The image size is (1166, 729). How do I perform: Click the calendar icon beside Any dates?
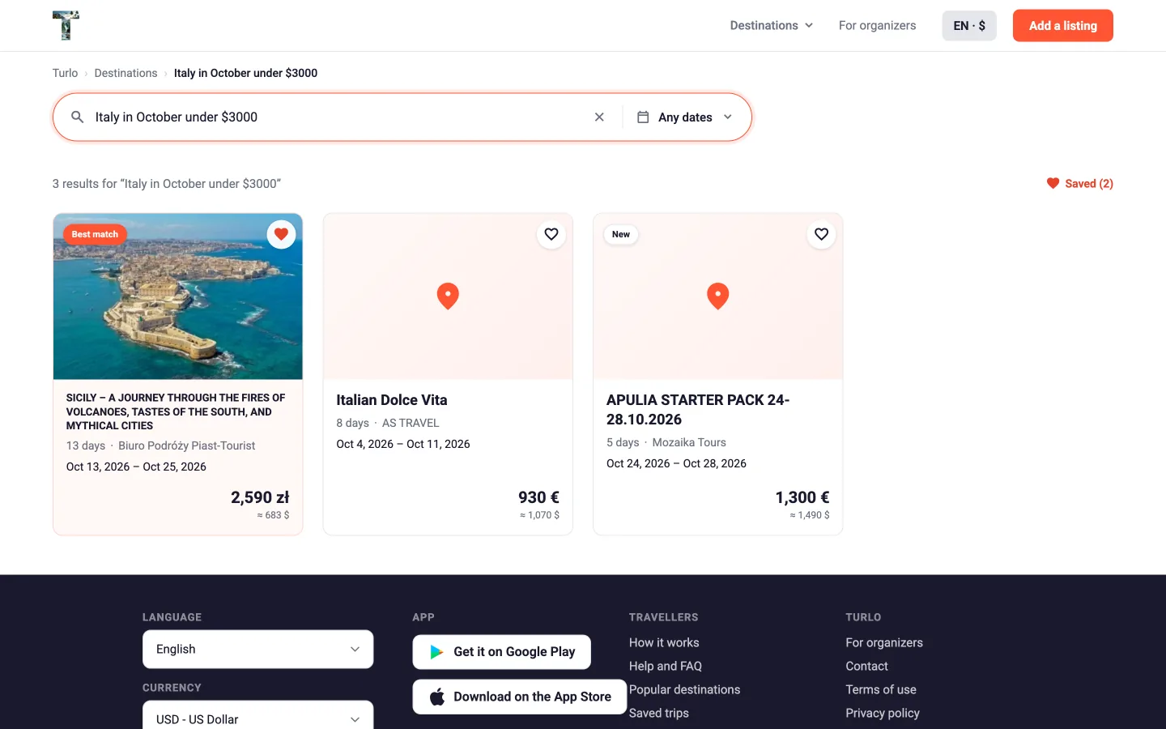[x=643, y=117]
